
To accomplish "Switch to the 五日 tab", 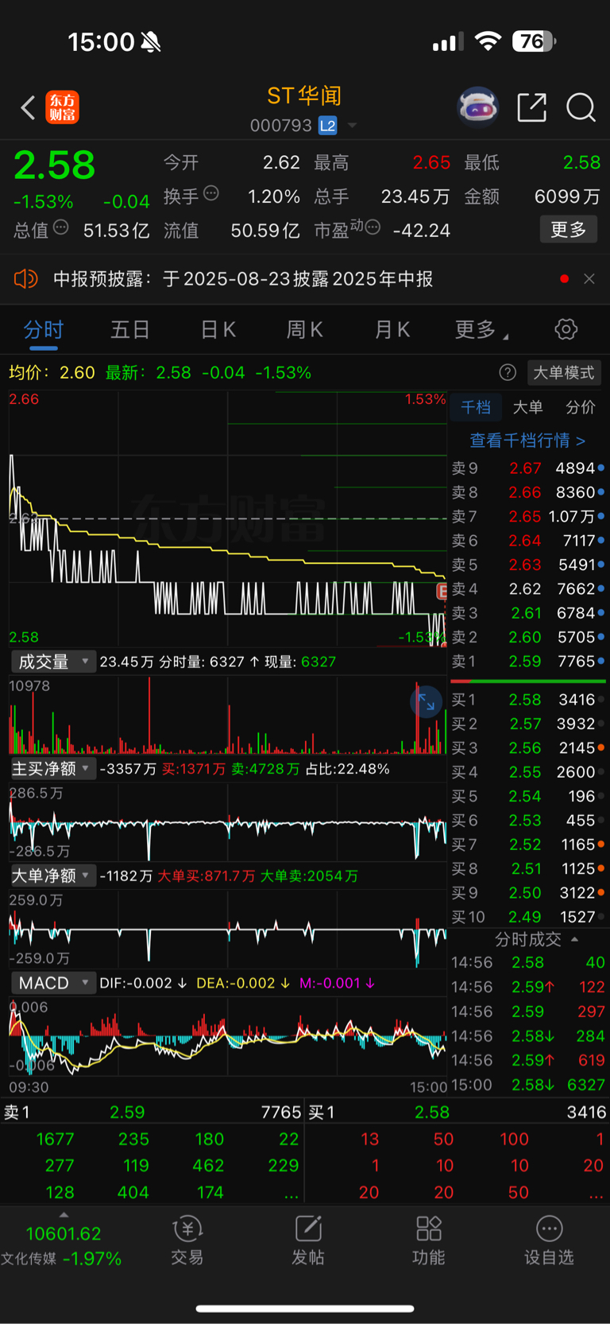I will point(130,329).
